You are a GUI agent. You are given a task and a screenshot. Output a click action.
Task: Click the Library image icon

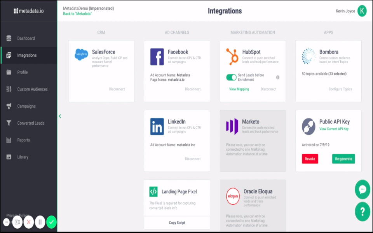9,157
